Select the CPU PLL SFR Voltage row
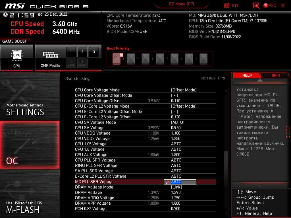This screenshot has height=218, width=291. [x=145, y=160]
